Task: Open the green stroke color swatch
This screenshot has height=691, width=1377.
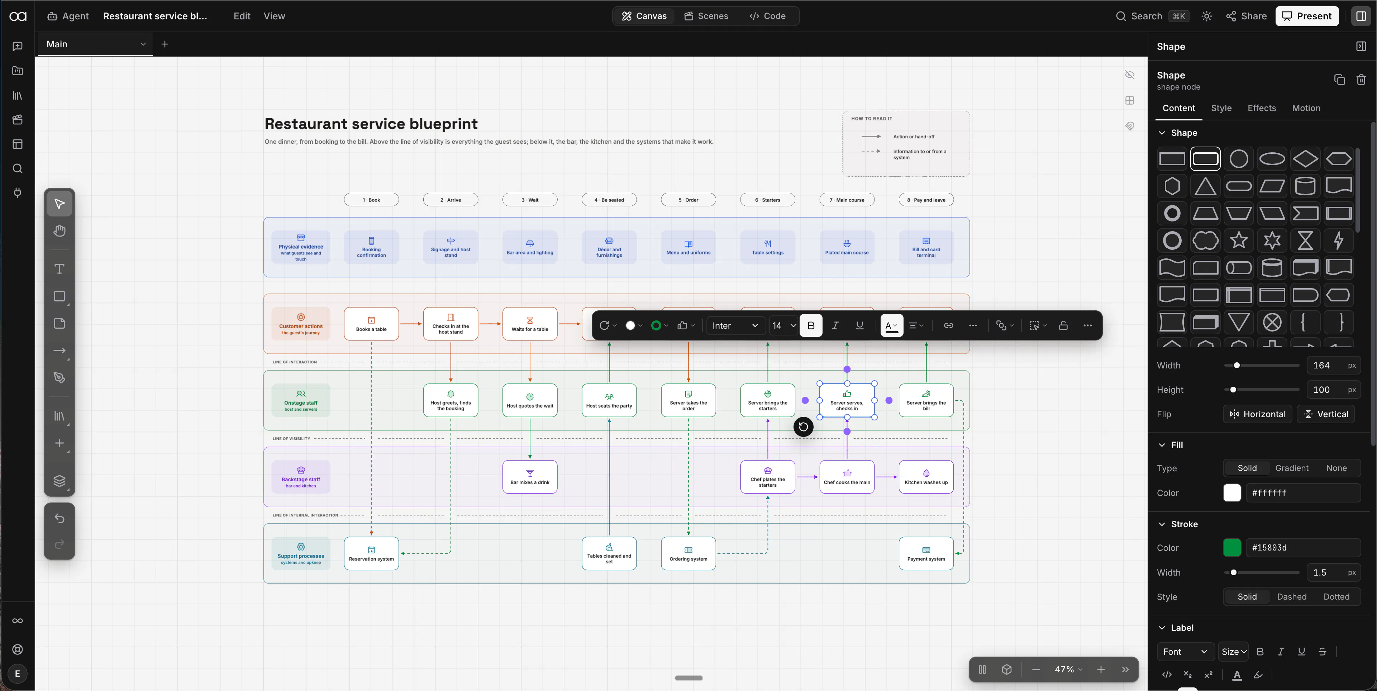Action: [x=1231, y=548]
